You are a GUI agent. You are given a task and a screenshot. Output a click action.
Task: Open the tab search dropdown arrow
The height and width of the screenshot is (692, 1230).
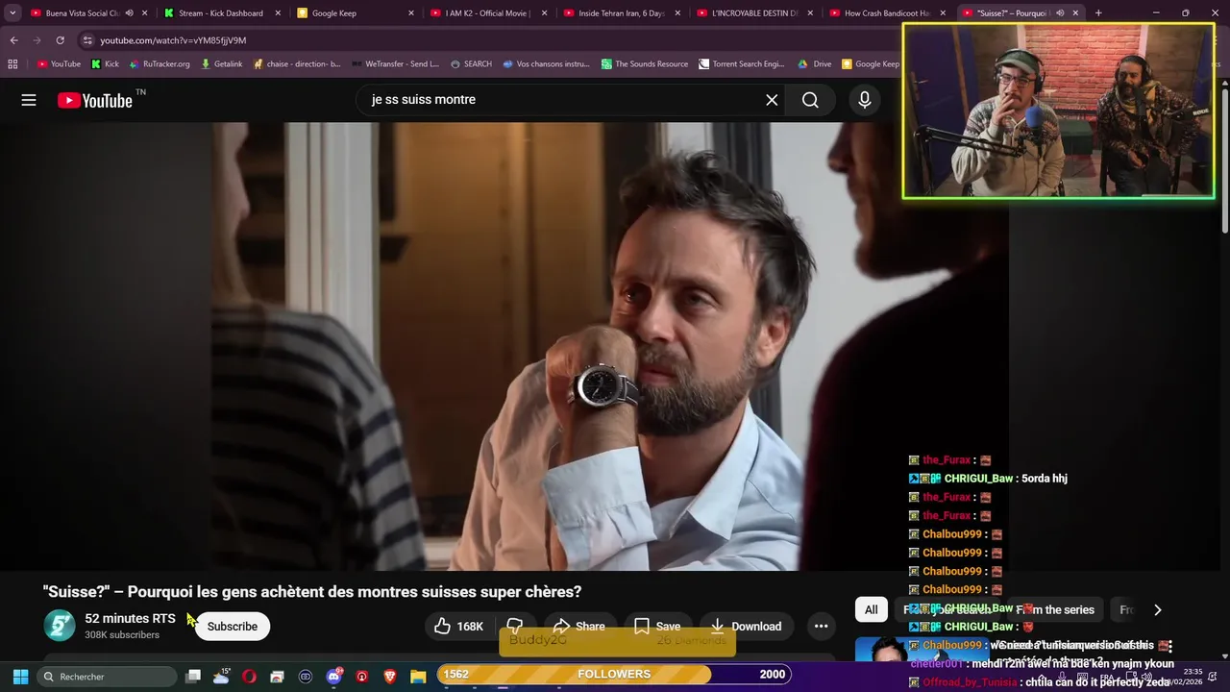[x=12, y=13]
